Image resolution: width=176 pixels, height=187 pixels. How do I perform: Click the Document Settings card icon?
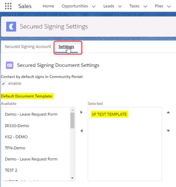pyautogui.click(x=10, y=65)
